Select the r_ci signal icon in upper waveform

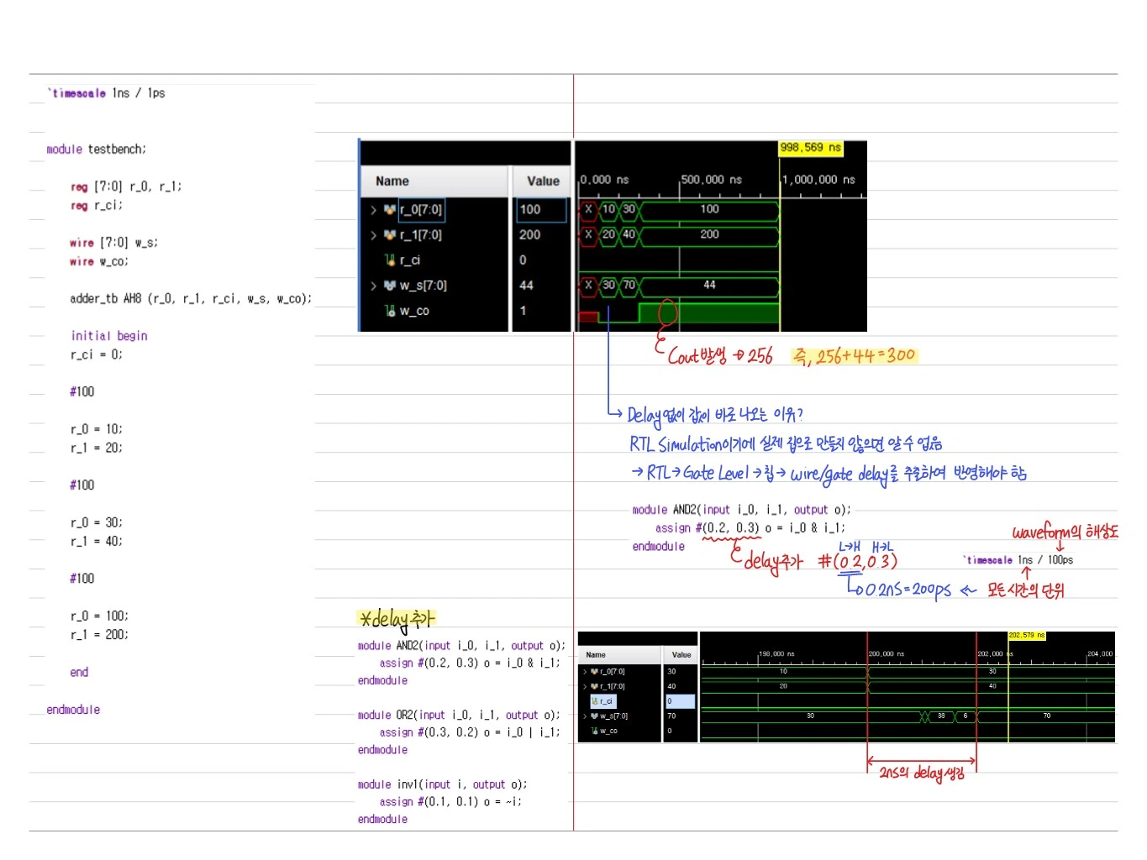[390, 260]
